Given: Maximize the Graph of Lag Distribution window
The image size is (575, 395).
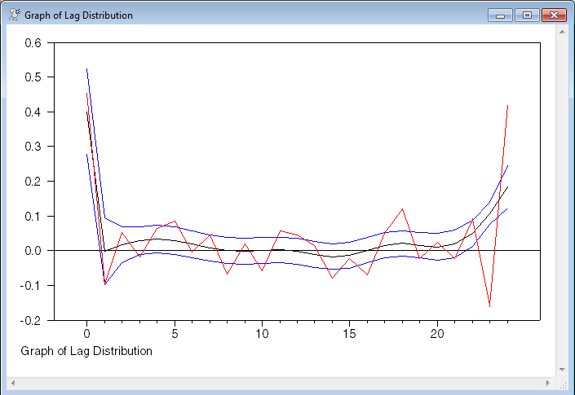Looking at the screenshot, I should pyautogui.click(x=526, y=15).
